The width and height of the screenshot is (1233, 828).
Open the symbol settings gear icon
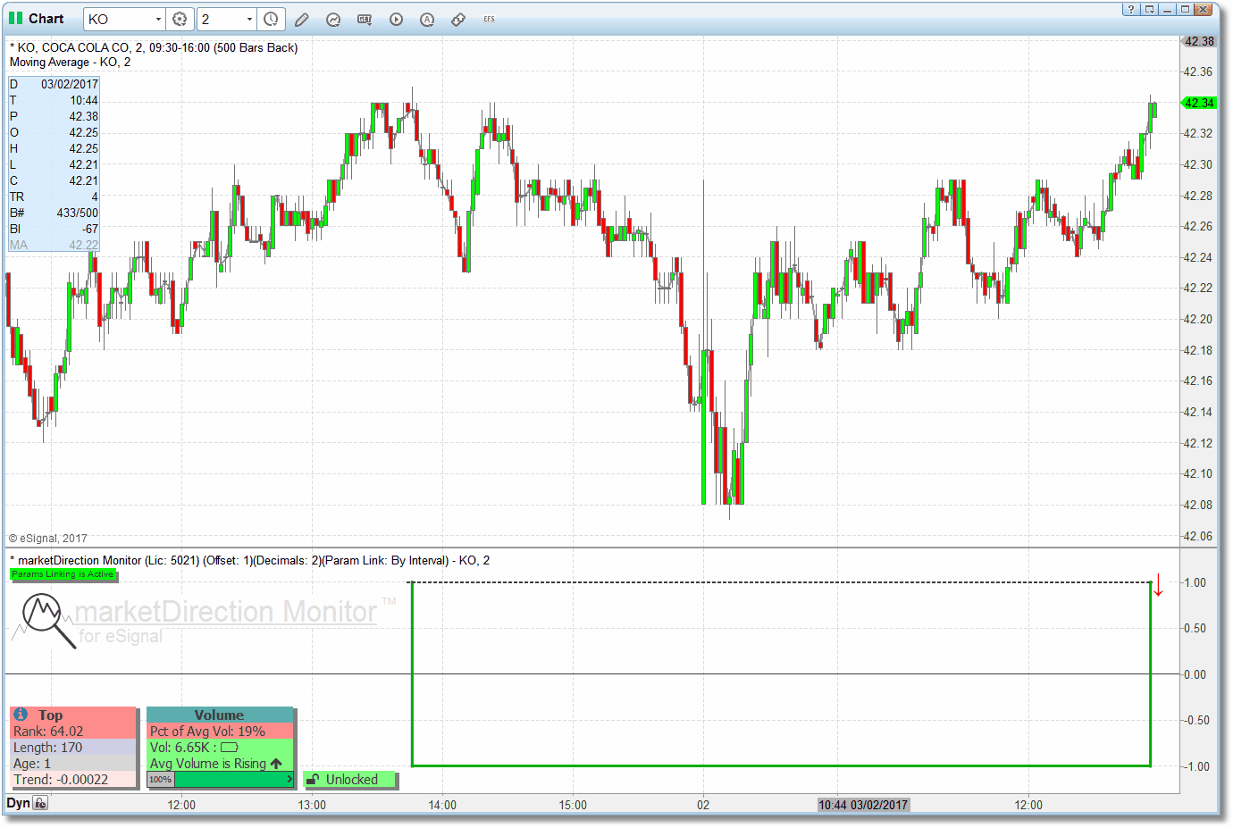point(180,19)
